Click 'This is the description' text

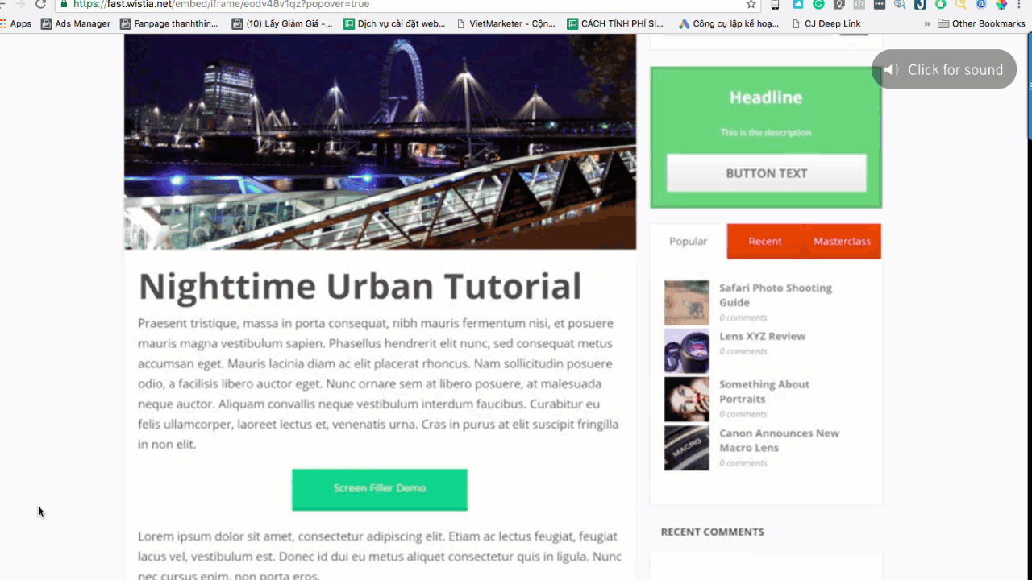(766, 132)
